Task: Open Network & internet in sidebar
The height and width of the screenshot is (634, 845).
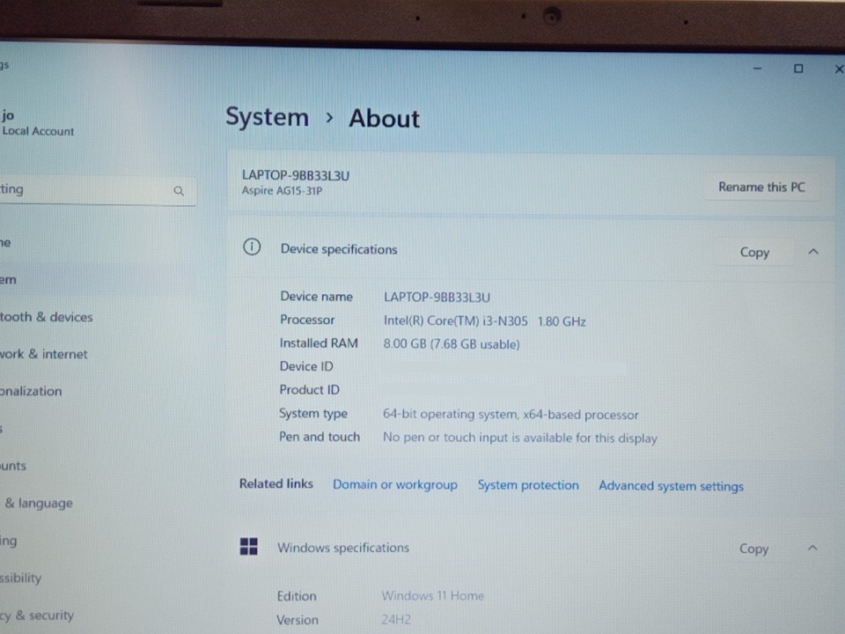Action: 44,354
